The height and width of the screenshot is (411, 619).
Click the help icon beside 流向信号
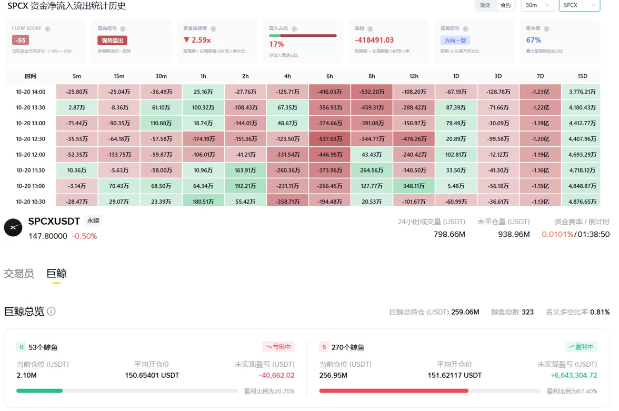123,29
